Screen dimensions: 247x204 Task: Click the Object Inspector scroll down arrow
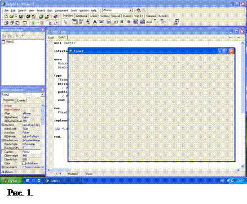coord(42,167)
